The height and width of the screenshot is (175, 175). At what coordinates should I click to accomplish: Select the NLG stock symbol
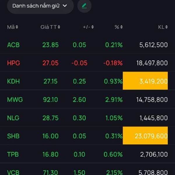(x=13, y=118)
